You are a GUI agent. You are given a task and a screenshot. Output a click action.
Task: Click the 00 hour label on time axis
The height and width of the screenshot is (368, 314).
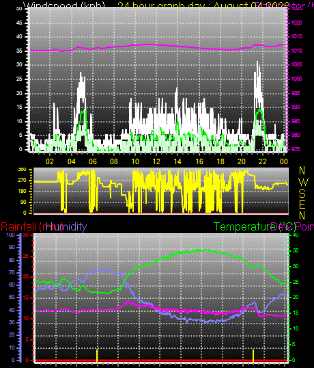click(x=284, y=161)
